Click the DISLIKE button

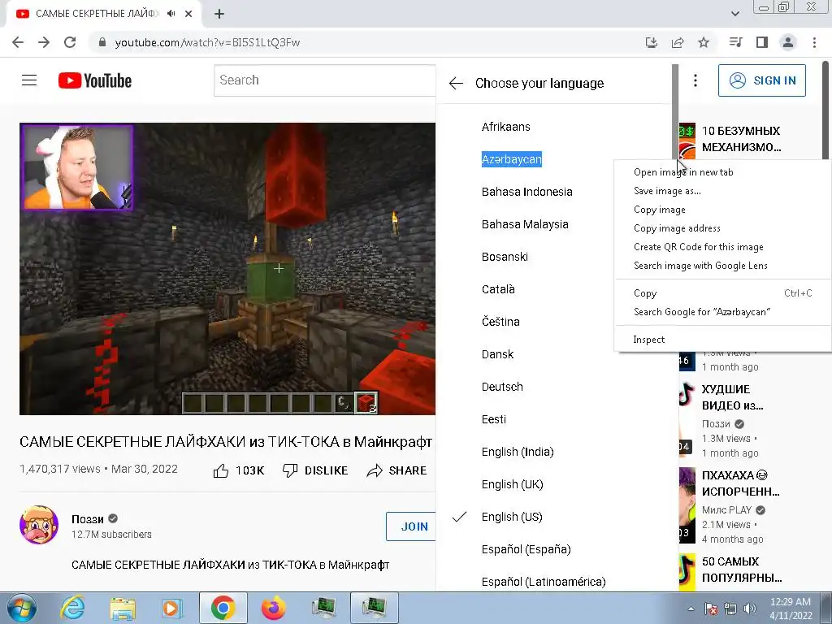(x=315, y=470)
